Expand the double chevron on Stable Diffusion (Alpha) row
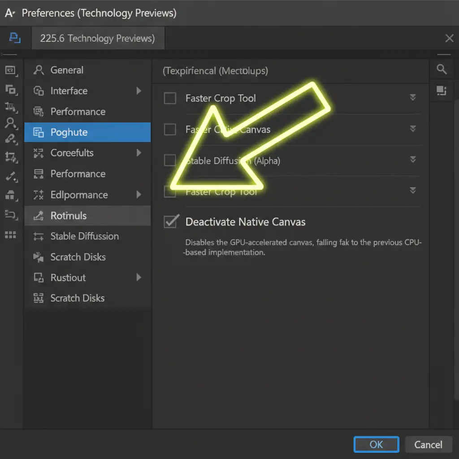 (412, 160)
